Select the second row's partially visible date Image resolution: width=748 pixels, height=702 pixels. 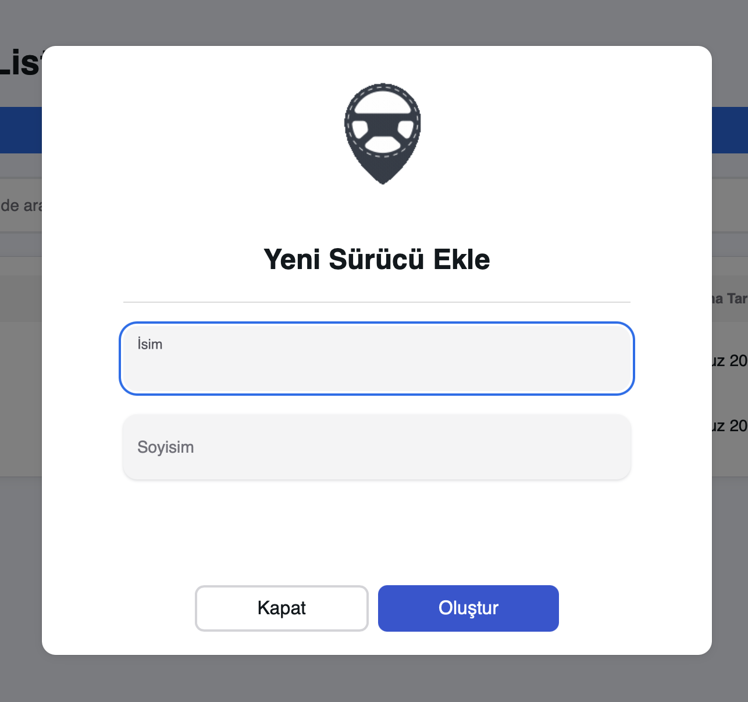730,426
